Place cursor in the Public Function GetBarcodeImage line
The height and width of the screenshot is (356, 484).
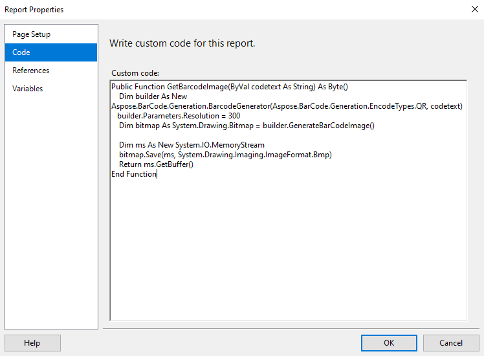click(x=229, y=87)
